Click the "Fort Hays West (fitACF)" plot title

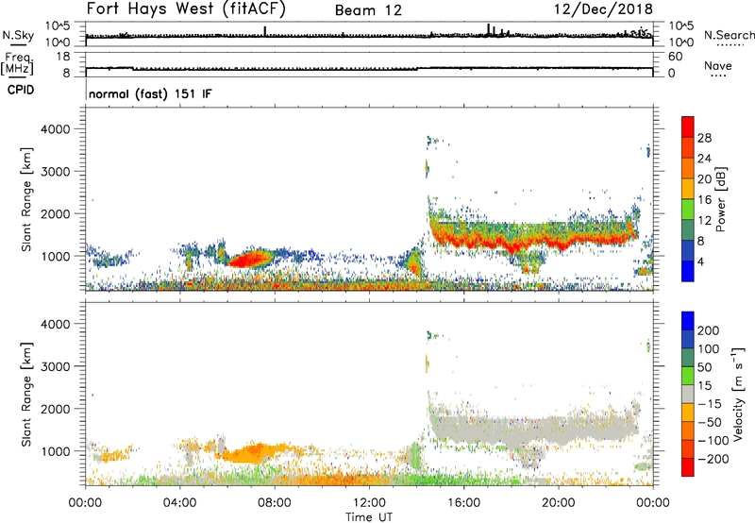click(x=186, y=8)
